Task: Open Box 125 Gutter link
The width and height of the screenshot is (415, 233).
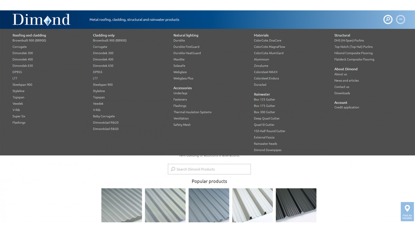Action: click(265, 99)
